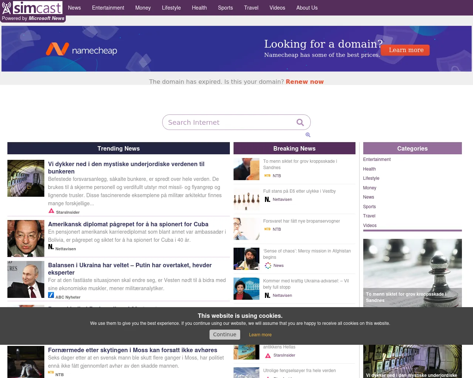This screenshot has height=378, width=473.
Task: Open Videos in the top navigation
Action: point(277,8)
